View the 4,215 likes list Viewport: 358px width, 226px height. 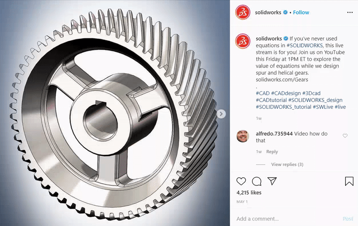[249, 193]
